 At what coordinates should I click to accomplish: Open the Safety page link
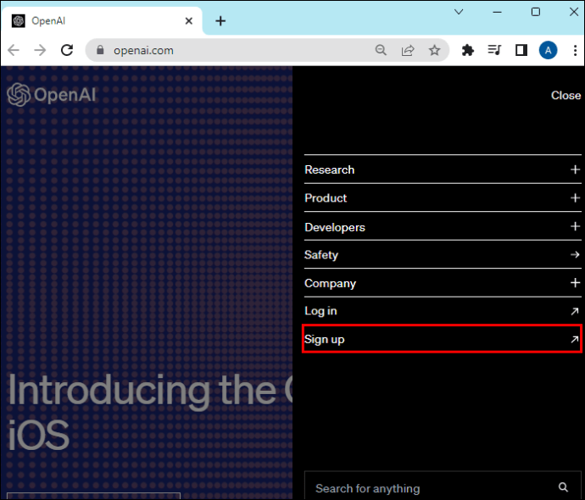click(x=443, y=254)
